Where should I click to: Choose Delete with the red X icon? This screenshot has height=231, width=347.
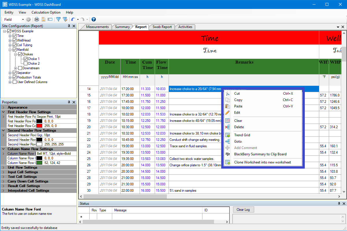click(263, 127)
